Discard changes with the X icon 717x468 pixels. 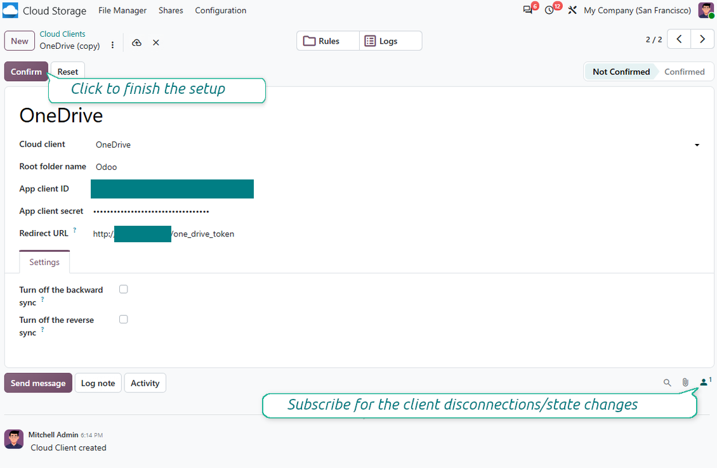point(156,42)
